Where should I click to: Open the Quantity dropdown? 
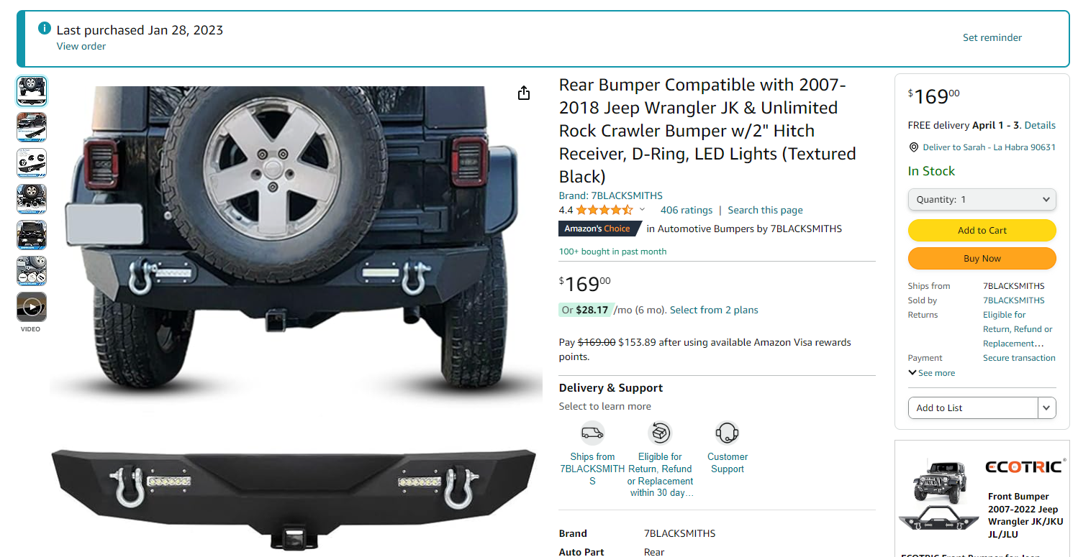point(982,200)
